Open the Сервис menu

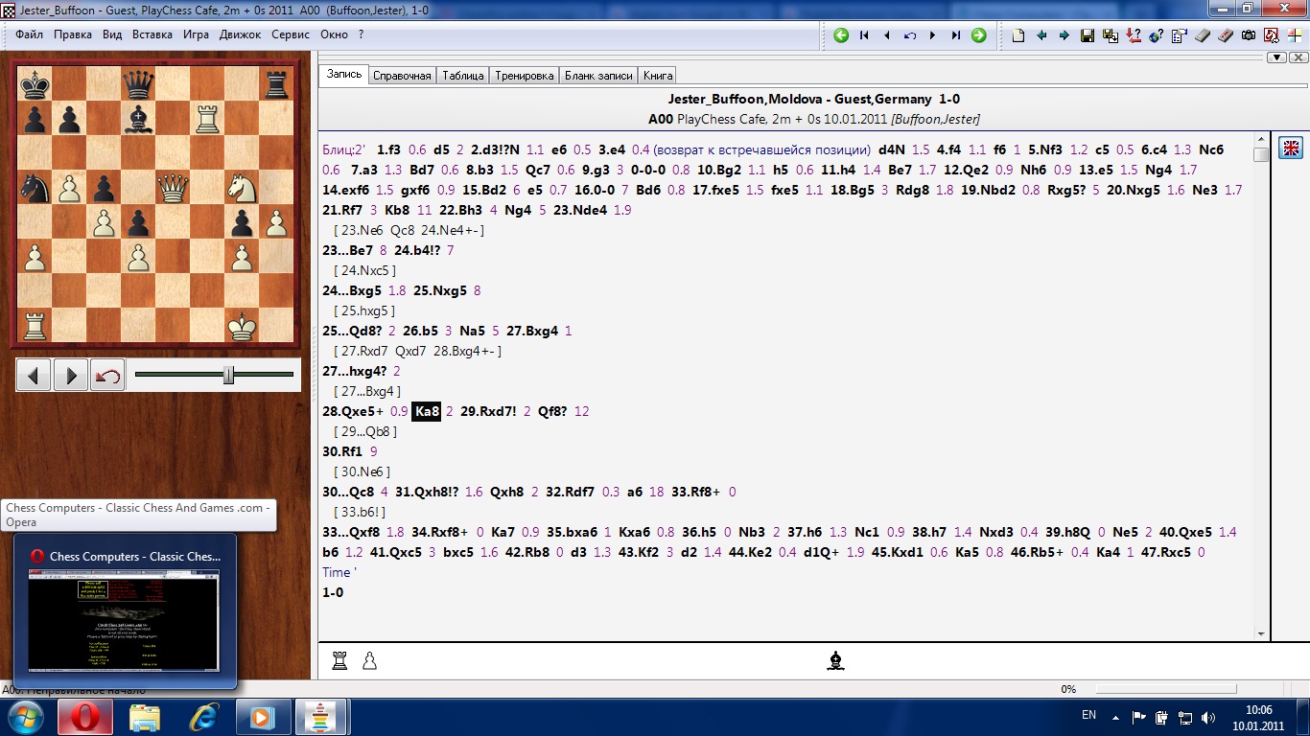(x=291, y=34)
